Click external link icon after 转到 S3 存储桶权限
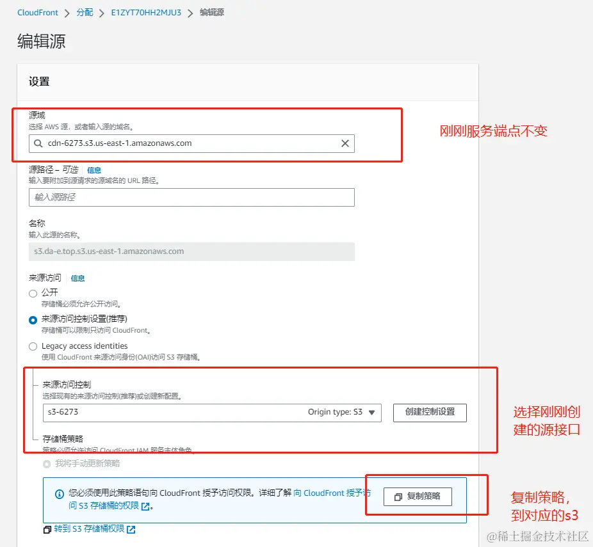593x547 pixels. pos(131,530)
